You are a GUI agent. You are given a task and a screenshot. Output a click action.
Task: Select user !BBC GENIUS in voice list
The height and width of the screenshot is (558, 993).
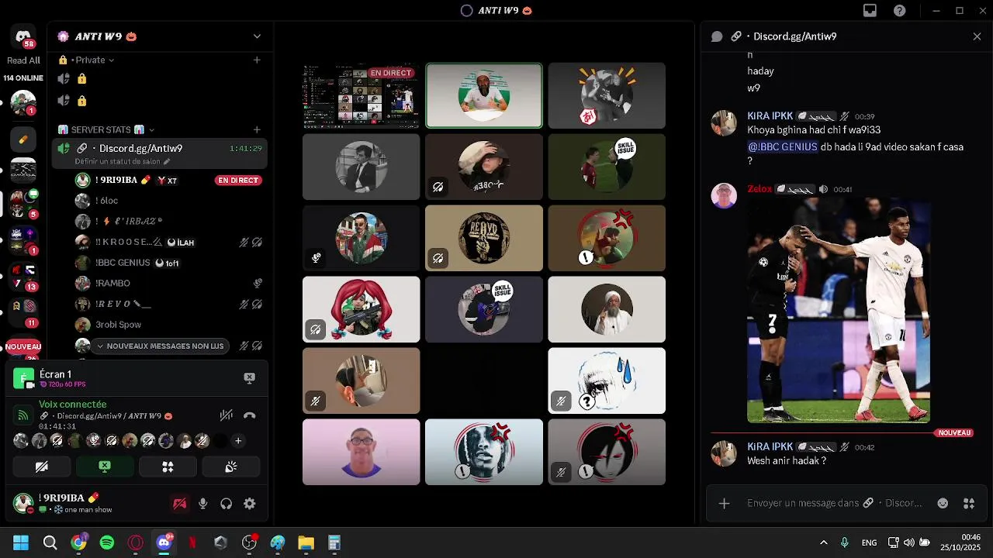pos(169,263)
